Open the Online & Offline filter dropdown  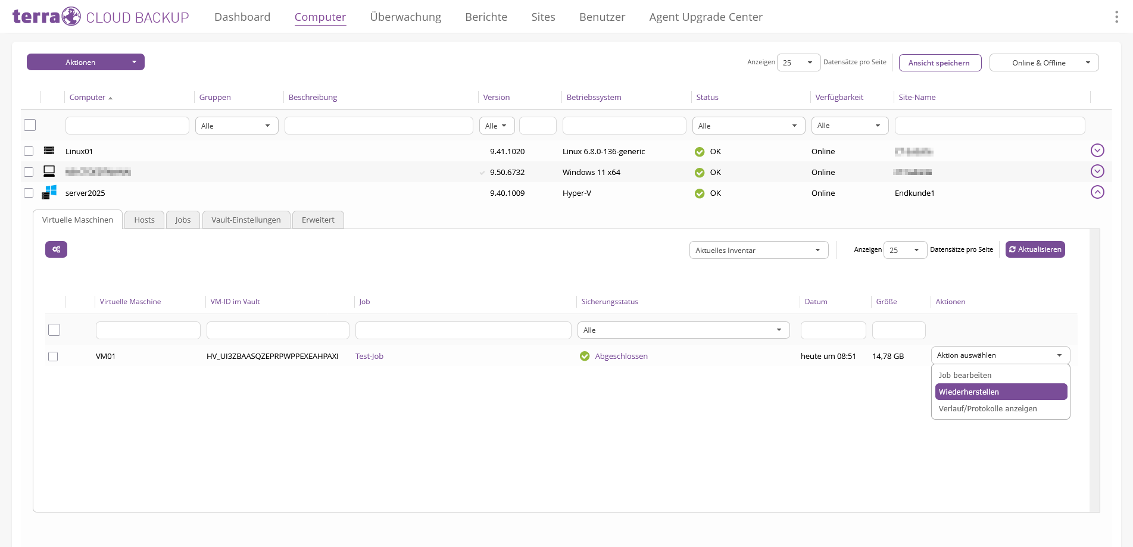point(1044,62)
